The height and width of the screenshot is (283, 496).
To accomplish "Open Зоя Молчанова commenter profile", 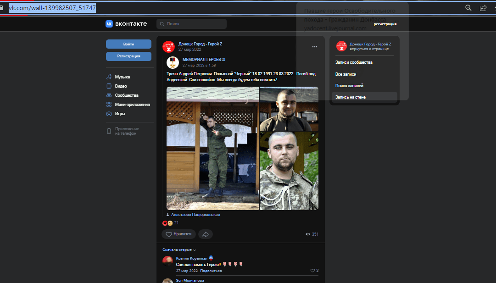I will tap(190, 280).
